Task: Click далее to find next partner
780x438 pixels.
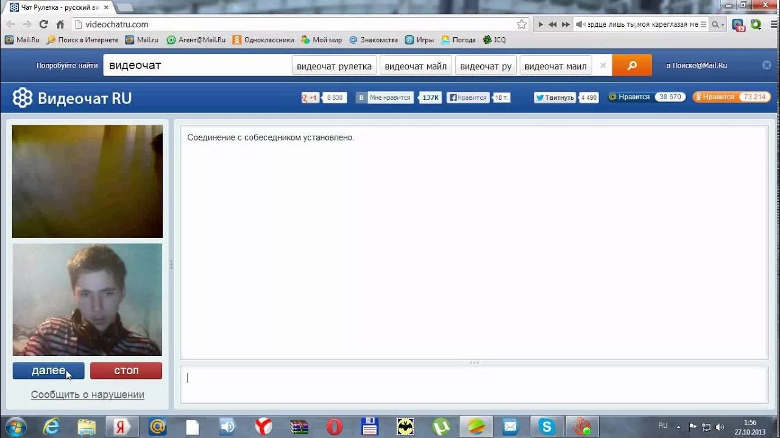Action: [49, 370]
